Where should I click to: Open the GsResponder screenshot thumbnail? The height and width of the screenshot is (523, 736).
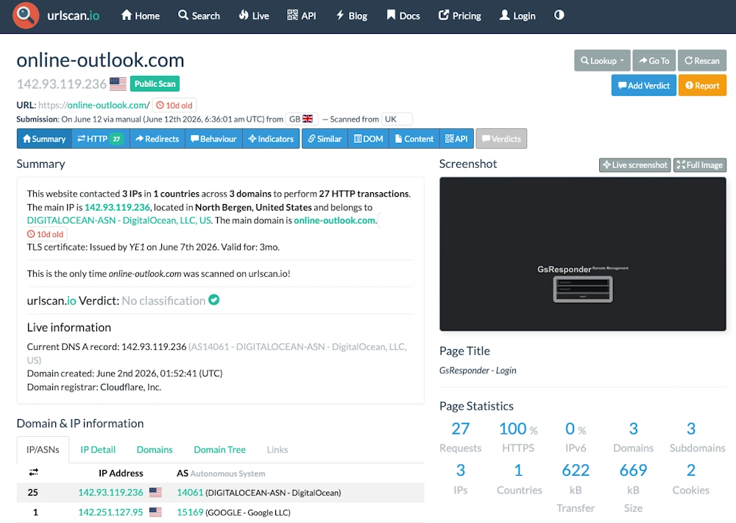click(582, 253)
